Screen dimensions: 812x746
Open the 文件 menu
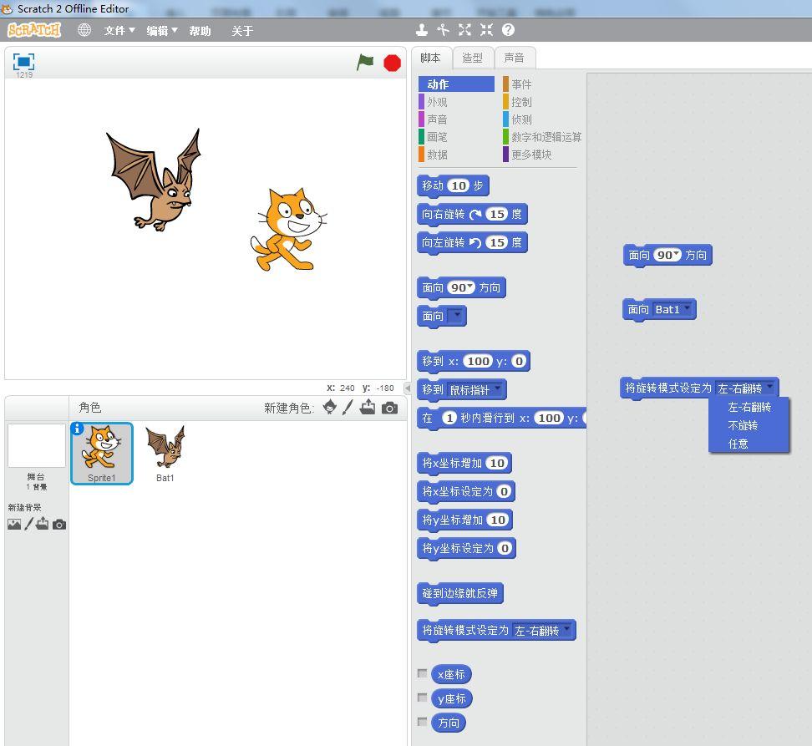119,31
